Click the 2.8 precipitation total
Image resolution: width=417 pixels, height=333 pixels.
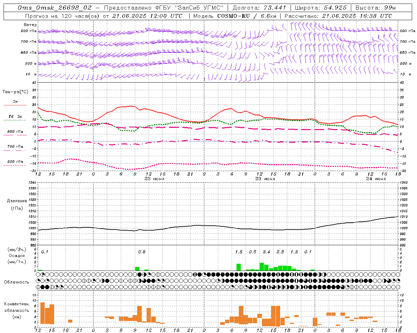point(280,252)
